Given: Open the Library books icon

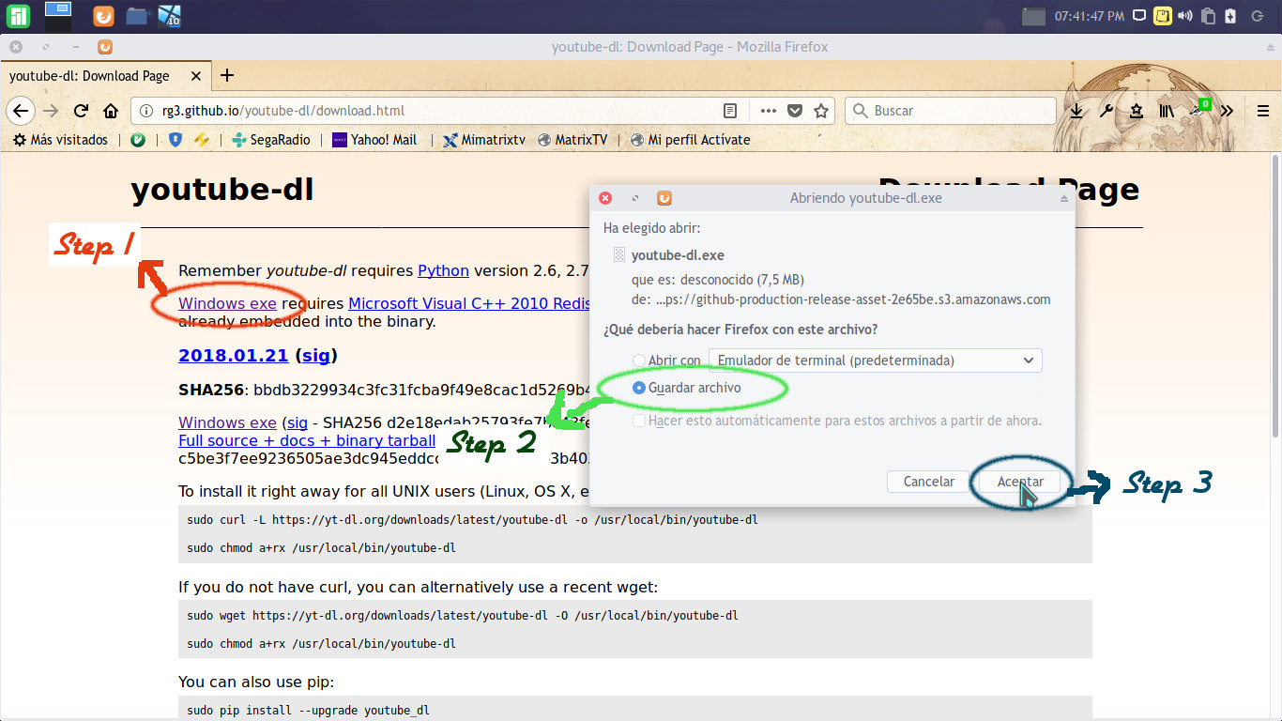Looking at the screenshot, I should 1167,111.
